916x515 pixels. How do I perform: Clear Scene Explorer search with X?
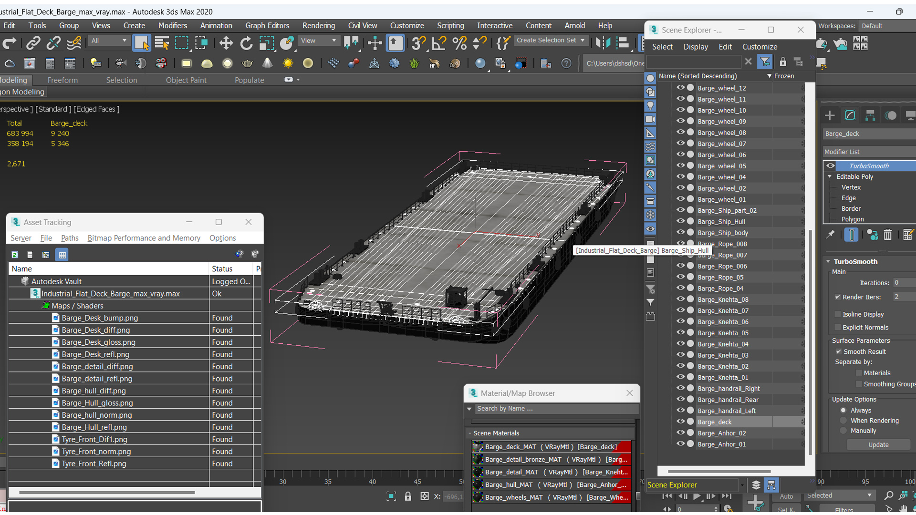pyautogui.click(x=748, y=62)
